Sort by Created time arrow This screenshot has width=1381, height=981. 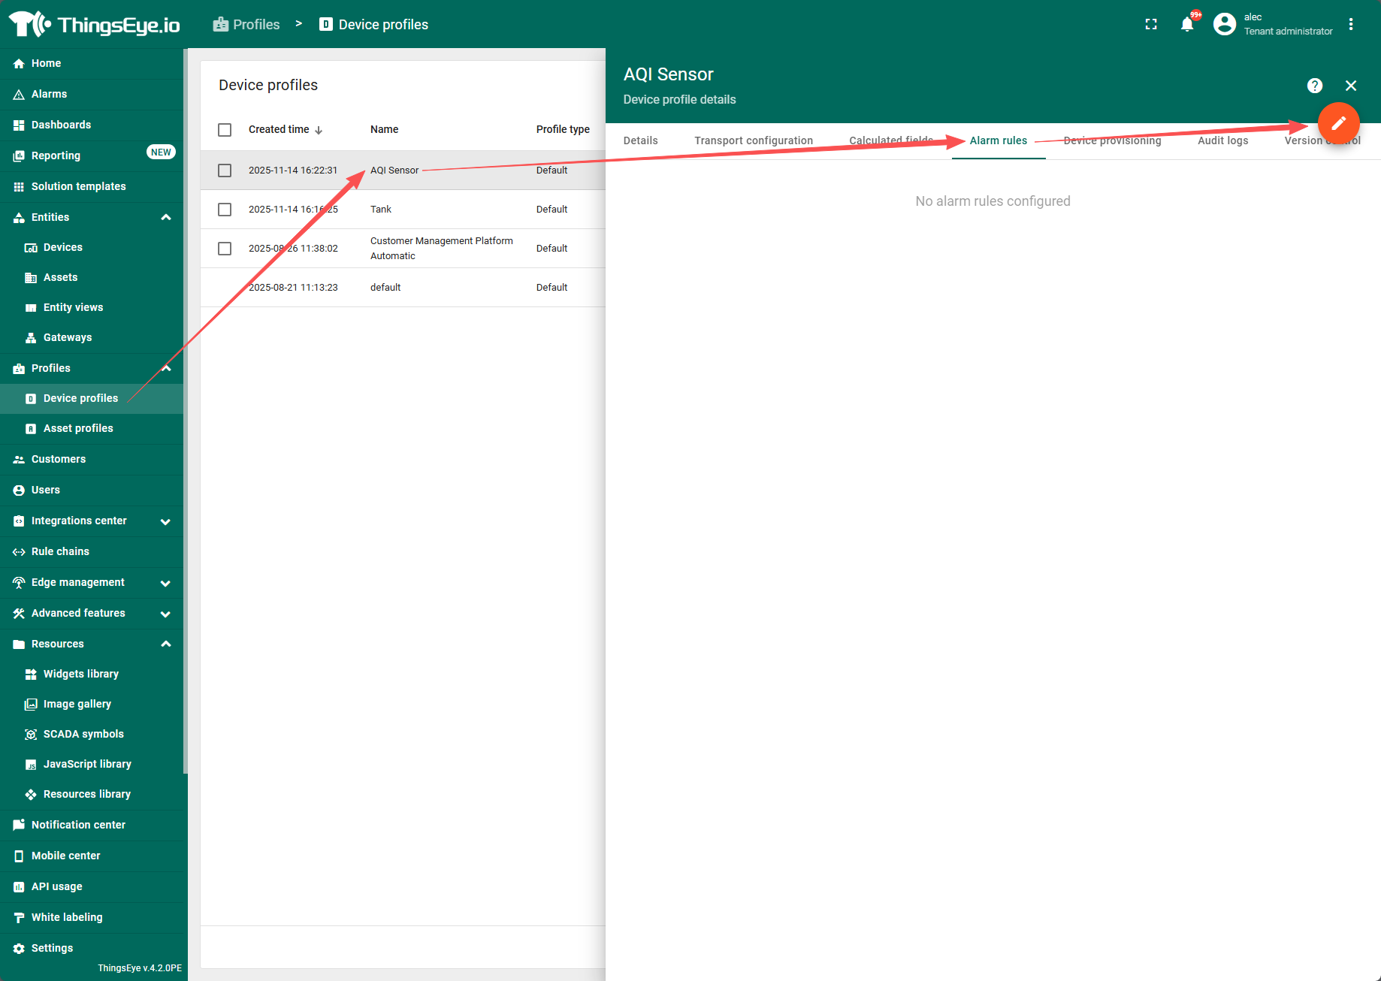click(319, 130)
